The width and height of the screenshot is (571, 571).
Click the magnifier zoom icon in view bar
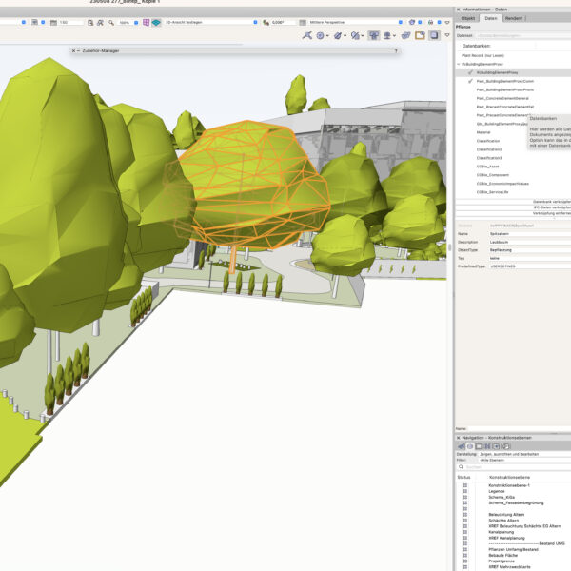point(109,22)
